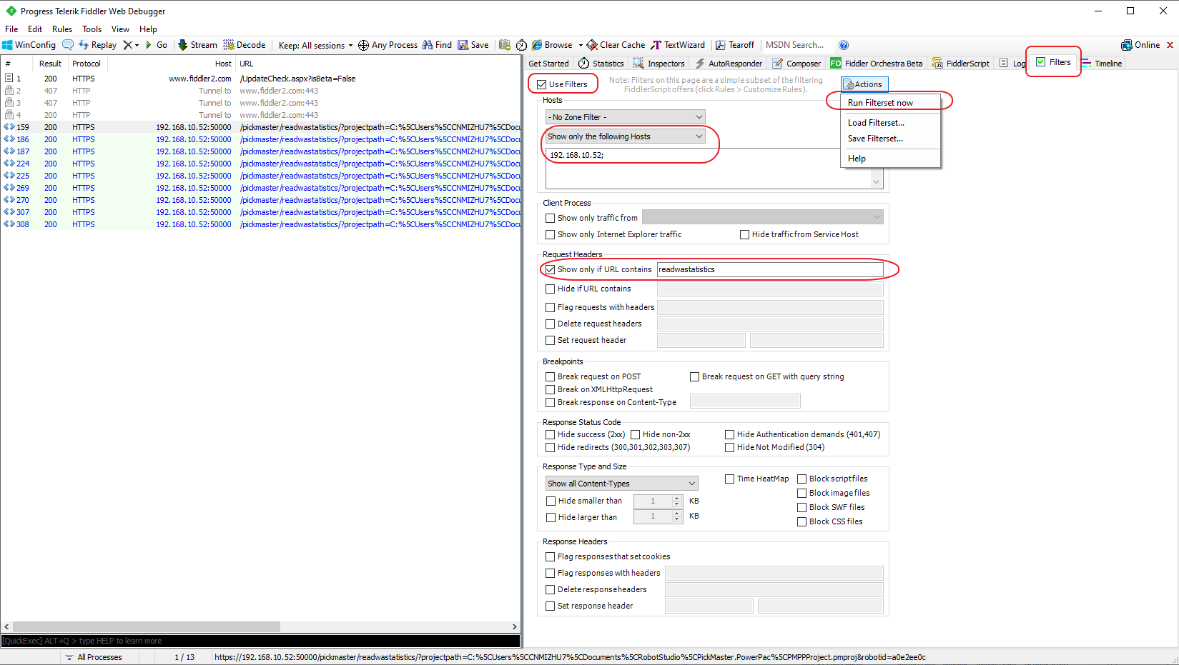
Task: Enable Time HeatMap checkbox
Action: coord(729,479)
